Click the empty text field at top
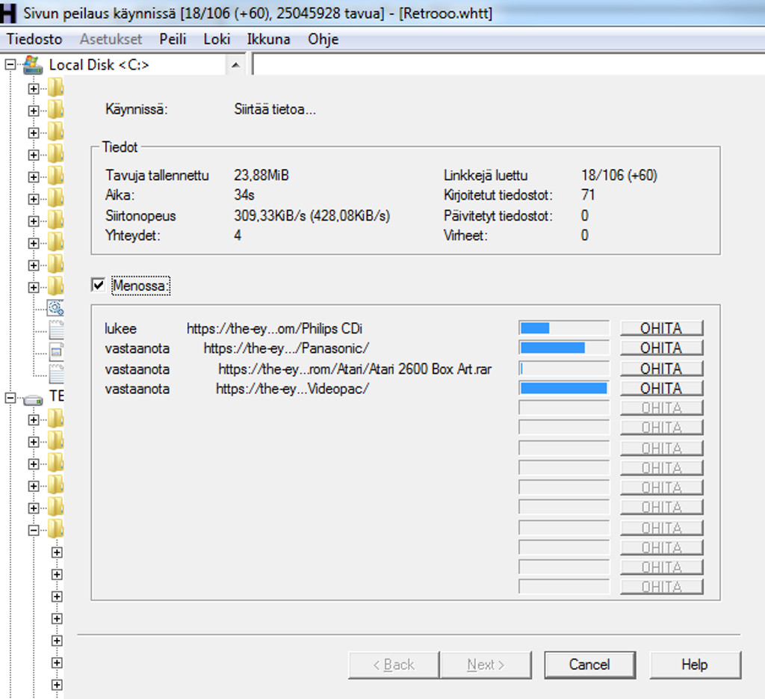This screenshot has height=699, width=765. click(x=508, y=64)
